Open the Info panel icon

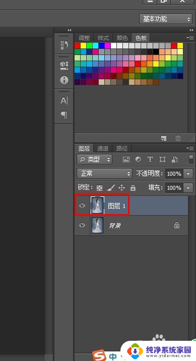64,80
